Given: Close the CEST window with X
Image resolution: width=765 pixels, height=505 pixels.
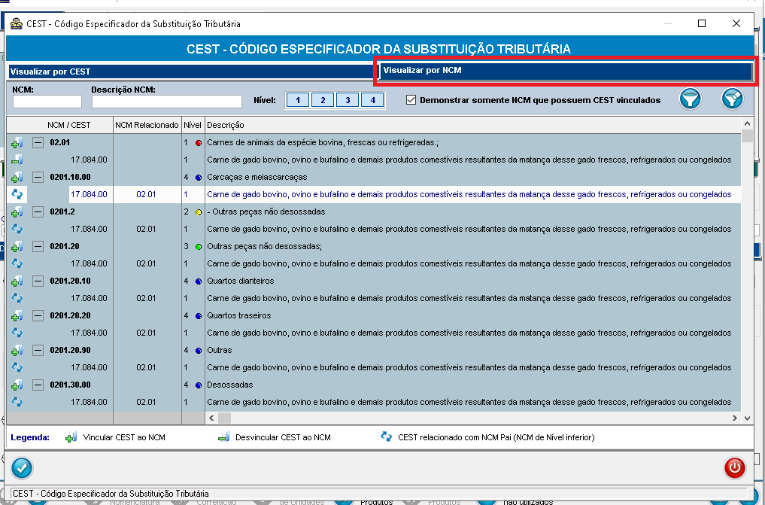Looking at the screenshot, I should coord(736,23).
